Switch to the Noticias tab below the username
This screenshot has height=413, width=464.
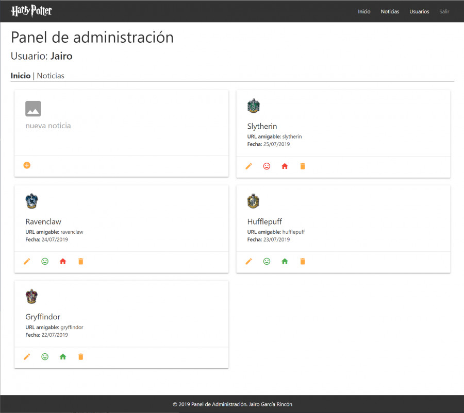(51, 76)
